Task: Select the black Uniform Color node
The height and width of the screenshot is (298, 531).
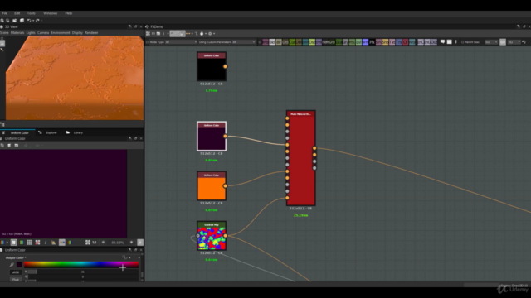Action: pyautogui.click(x=212, y=66)
